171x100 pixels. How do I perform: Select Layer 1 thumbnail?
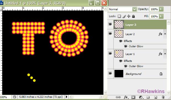(119, 54)
